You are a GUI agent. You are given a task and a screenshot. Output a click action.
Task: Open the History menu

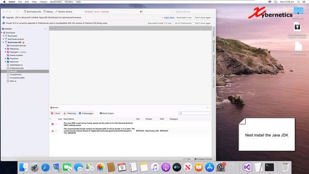pos(43,2)
